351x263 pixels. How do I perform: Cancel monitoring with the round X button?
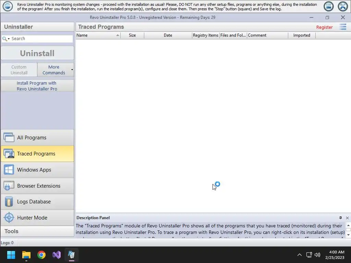pyautogui.click(x=343, y=7)
